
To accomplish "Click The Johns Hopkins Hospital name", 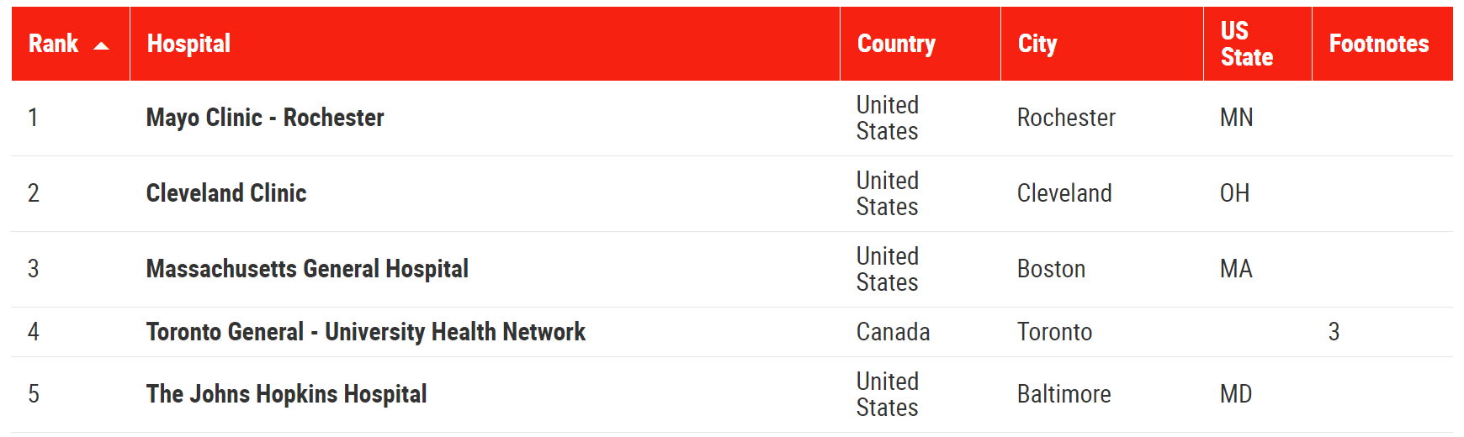I will pos(286,394).
